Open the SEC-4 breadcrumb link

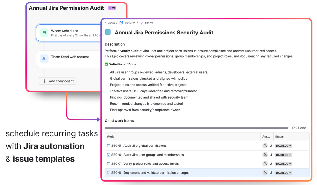point(148,22)
